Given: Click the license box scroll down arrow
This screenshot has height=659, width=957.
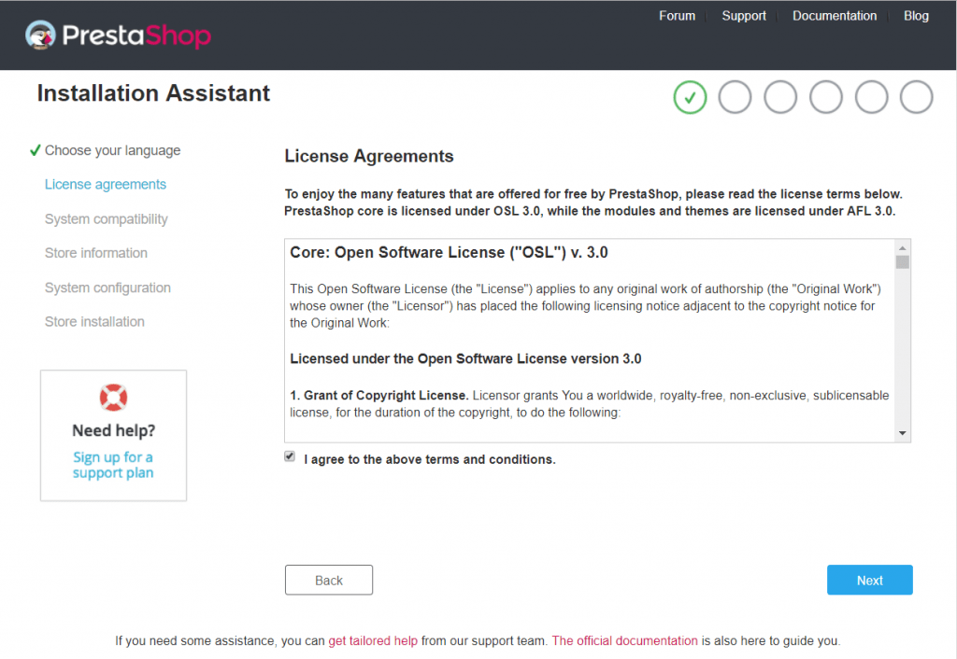Looking at the screenshot, I should click(x=902, y=433).
